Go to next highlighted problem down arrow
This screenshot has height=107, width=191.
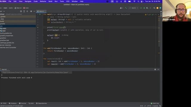(x=158, y=15)
